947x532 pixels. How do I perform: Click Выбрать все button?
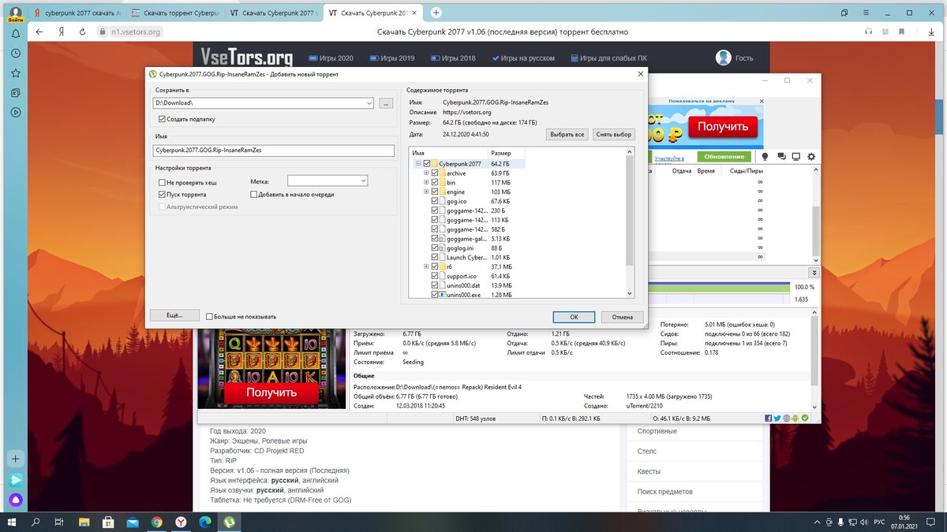[x=567, y=135]
